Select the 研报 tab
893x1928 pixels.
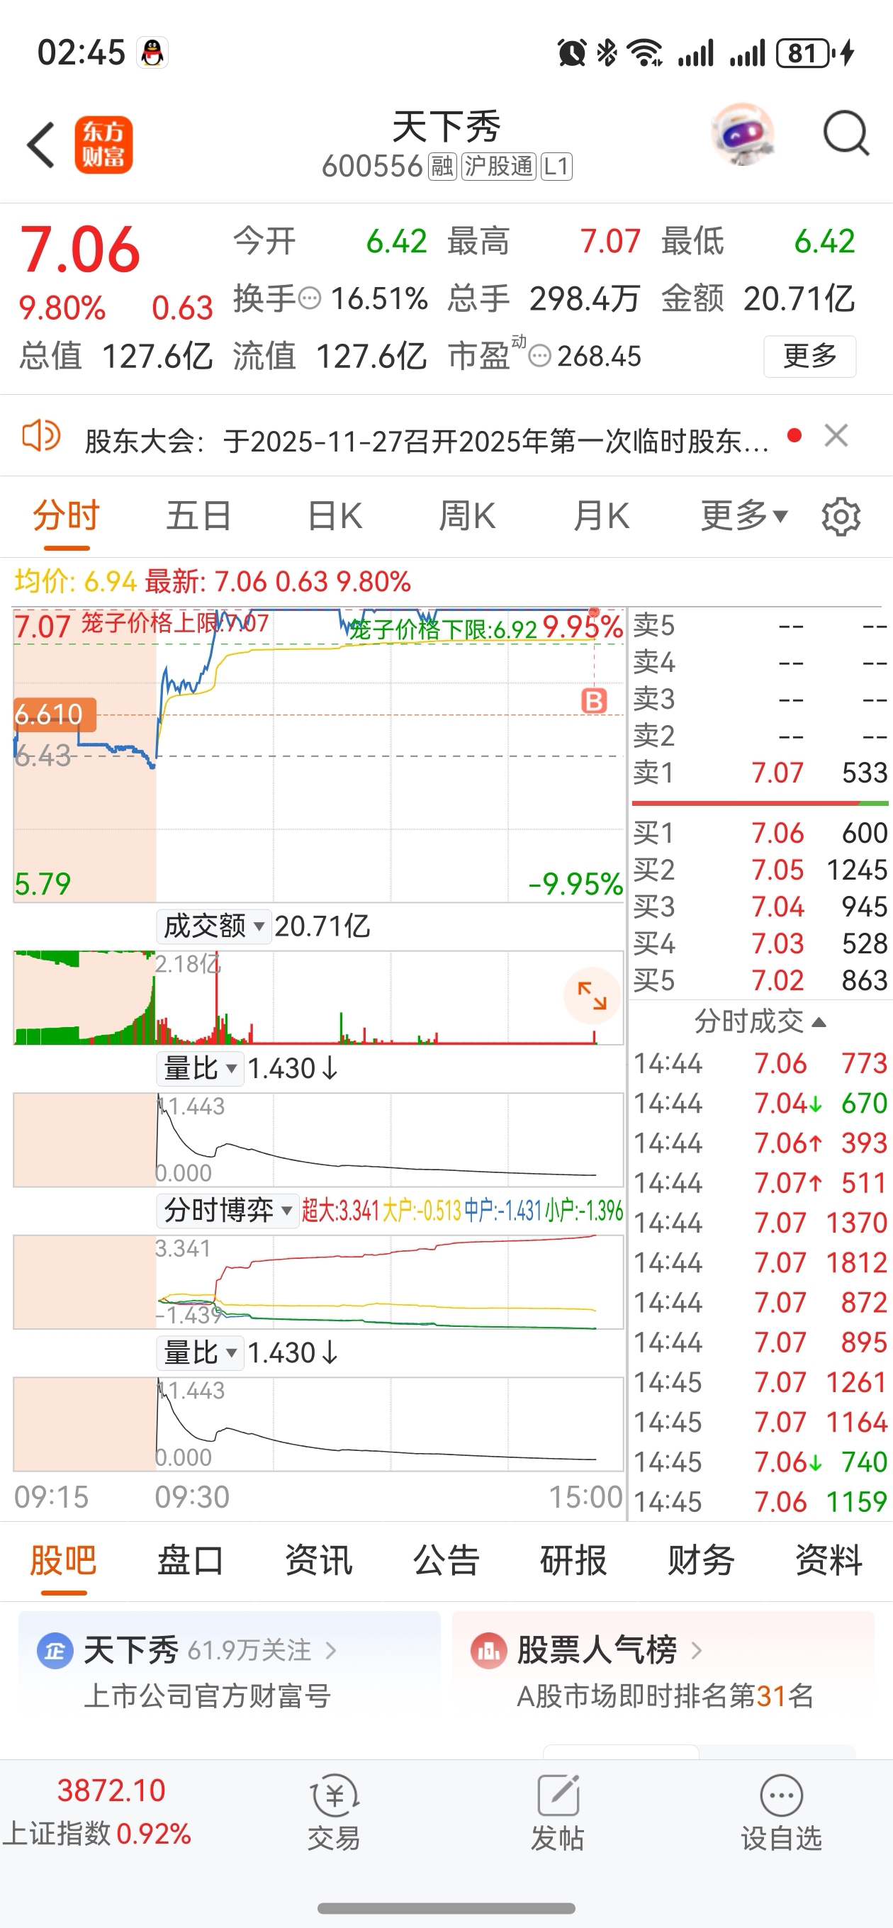tap(573, 1561)
